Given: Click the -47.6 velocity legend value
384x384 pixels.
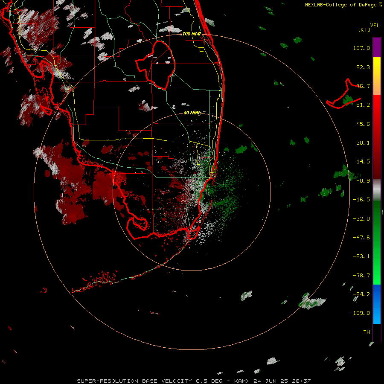Looking at the screenshot, I should (x=361, y=238).
